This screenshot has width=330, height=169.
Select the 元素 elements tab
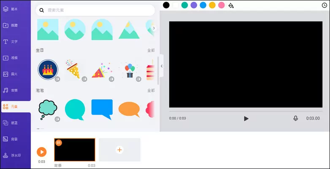(16, 106)
